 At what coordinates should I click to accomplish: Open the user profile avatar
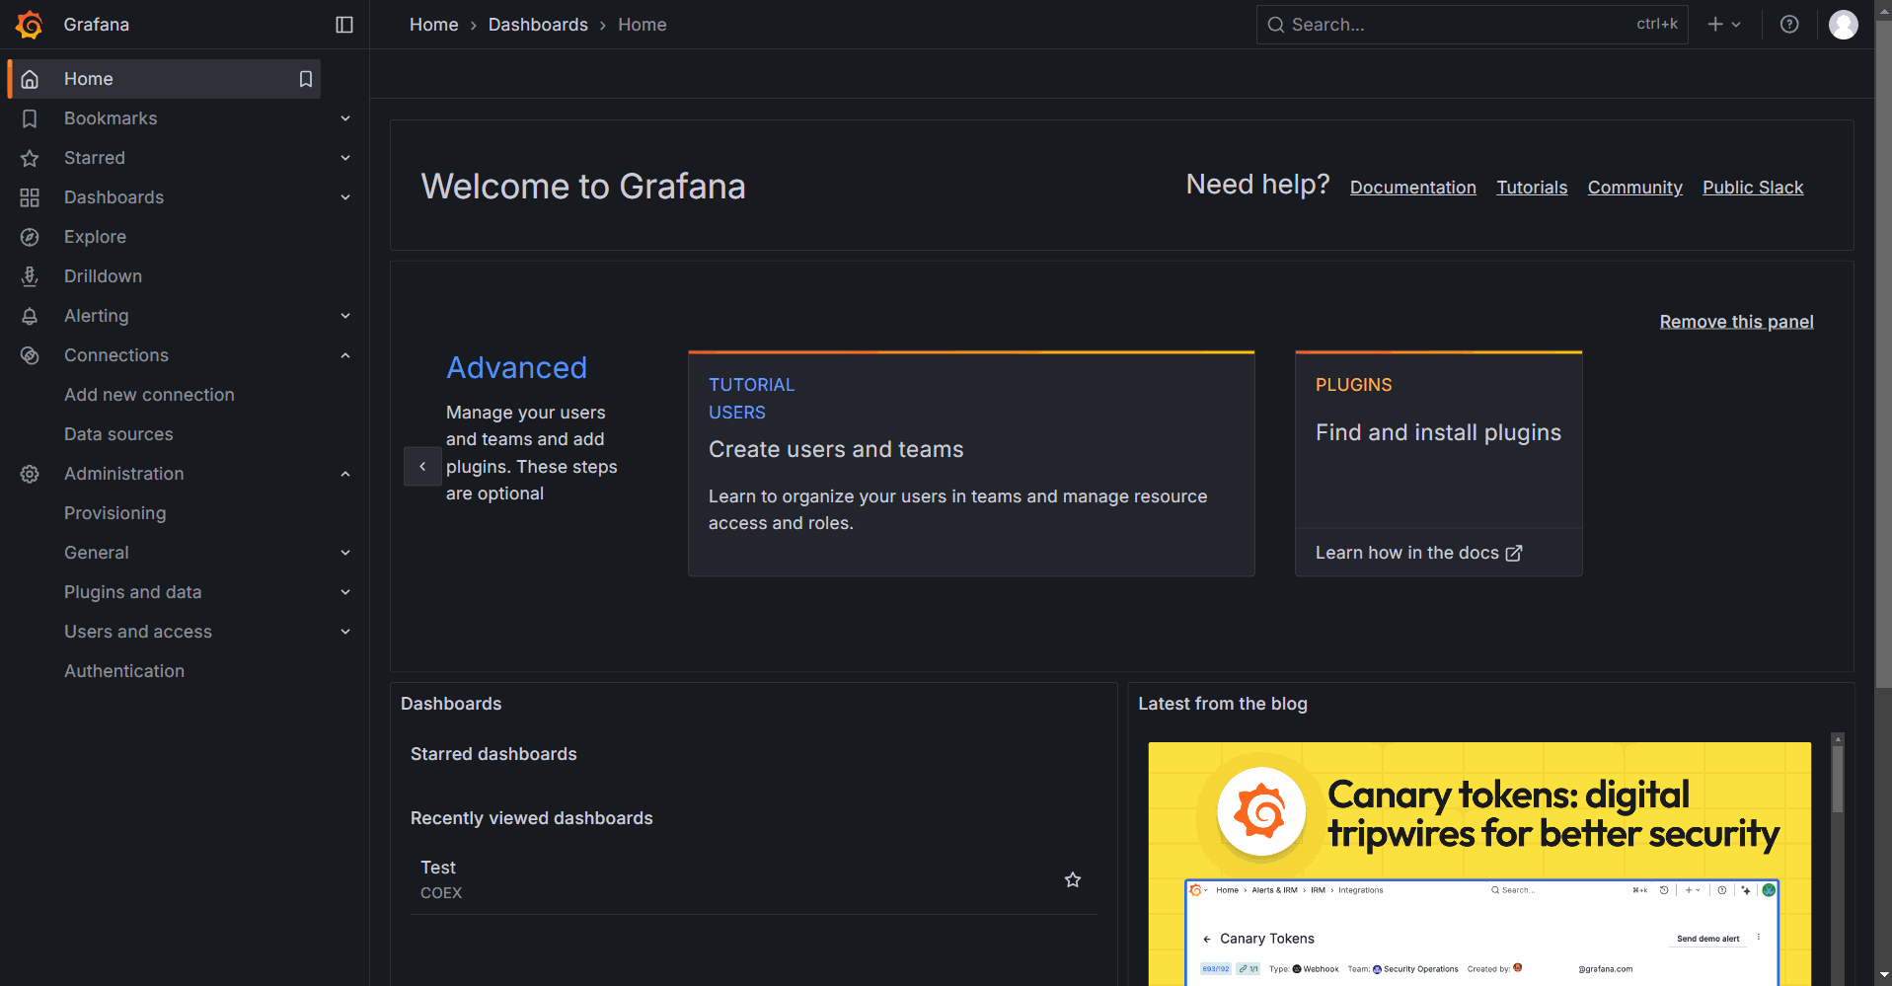pyautogui.click(x=1843, y=25)
